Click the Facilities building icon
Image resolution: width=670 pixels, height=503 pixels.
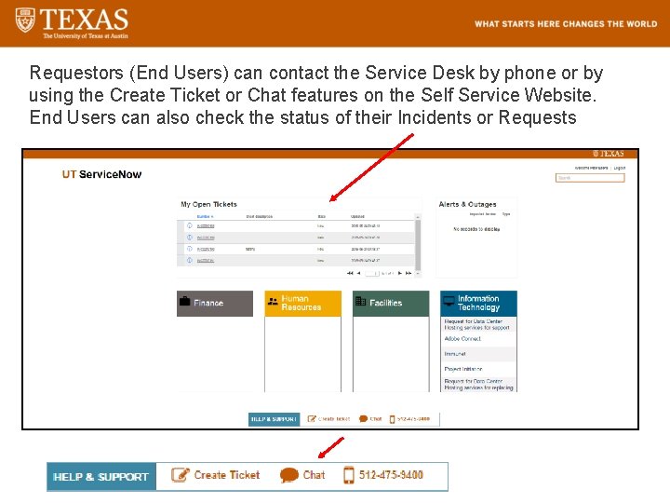click(361, 301)
